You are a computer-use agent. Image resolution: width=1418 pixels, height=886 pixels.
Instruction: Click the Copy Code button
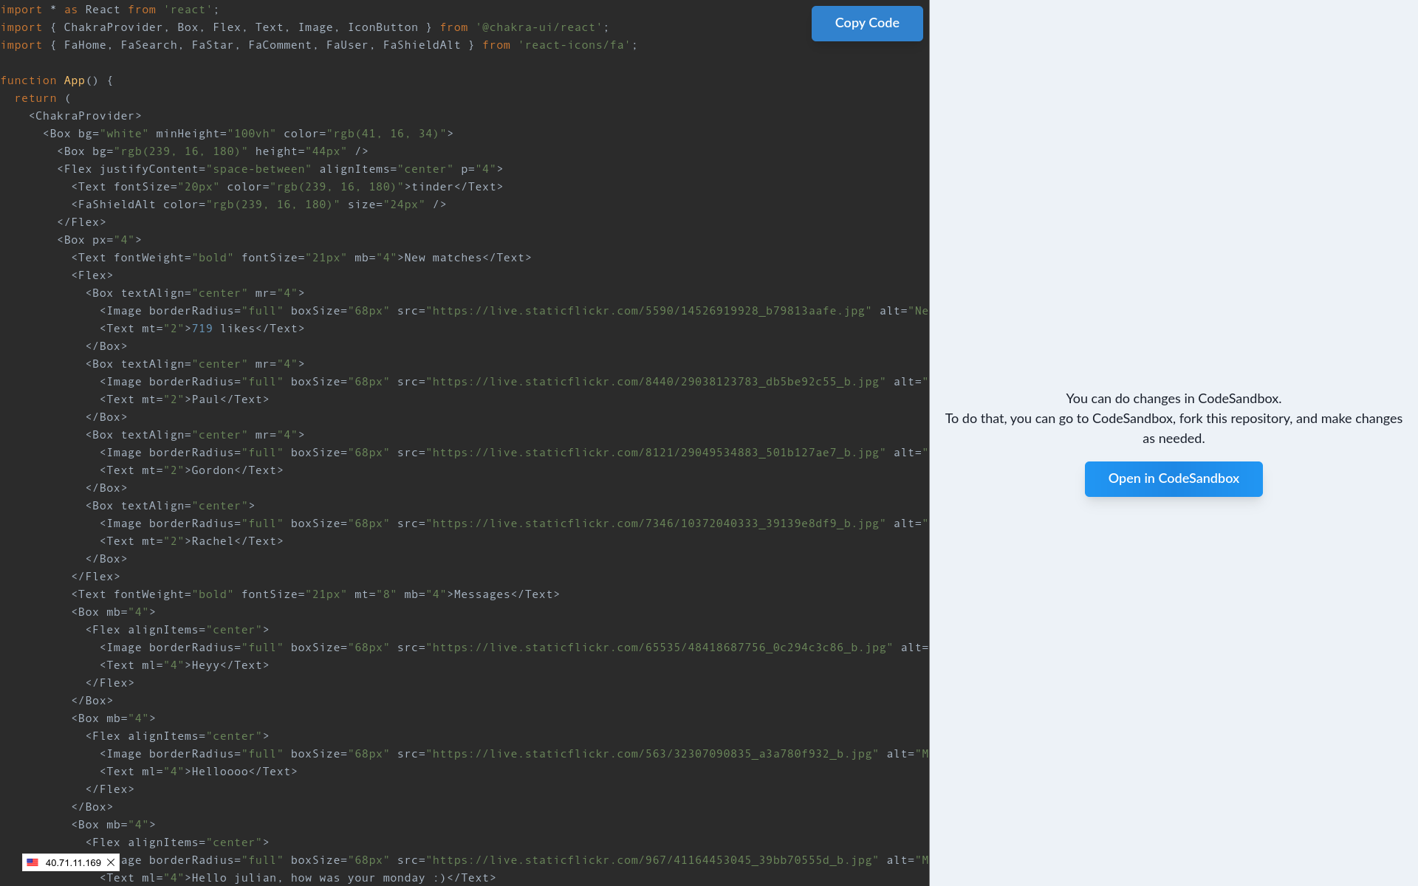click(x=866, y=24)
